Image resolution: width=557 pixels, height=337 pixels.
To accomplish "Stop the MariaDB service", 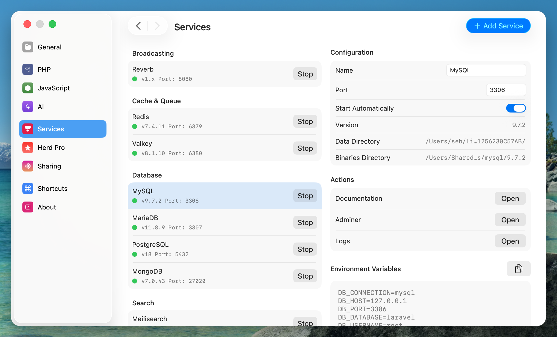I will click(305, 223).
